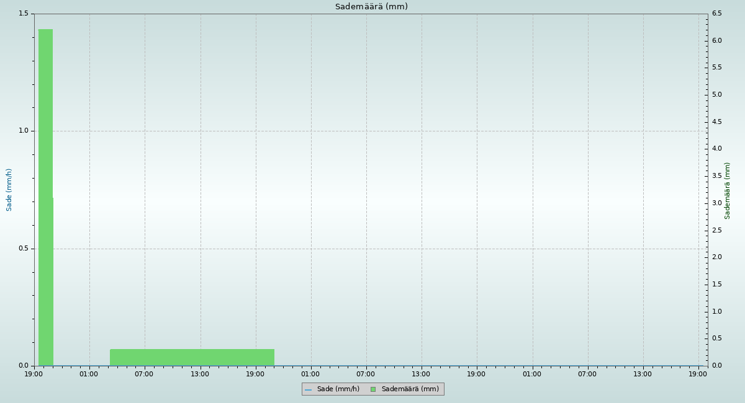Select the 'Sade (mm/h)' legend label
745x403 pixels.
[x=338, y=389]
